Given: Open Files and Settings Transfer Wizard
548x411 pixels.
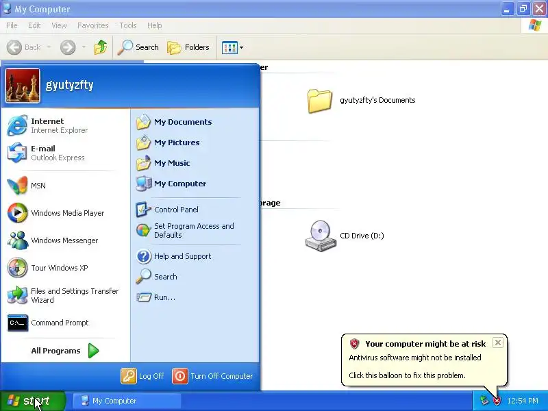Looking at the screenshot, I should (x=65, y=295).
